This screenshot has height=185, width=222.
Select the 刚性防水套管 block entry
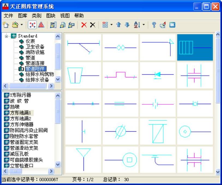[24, 136]
